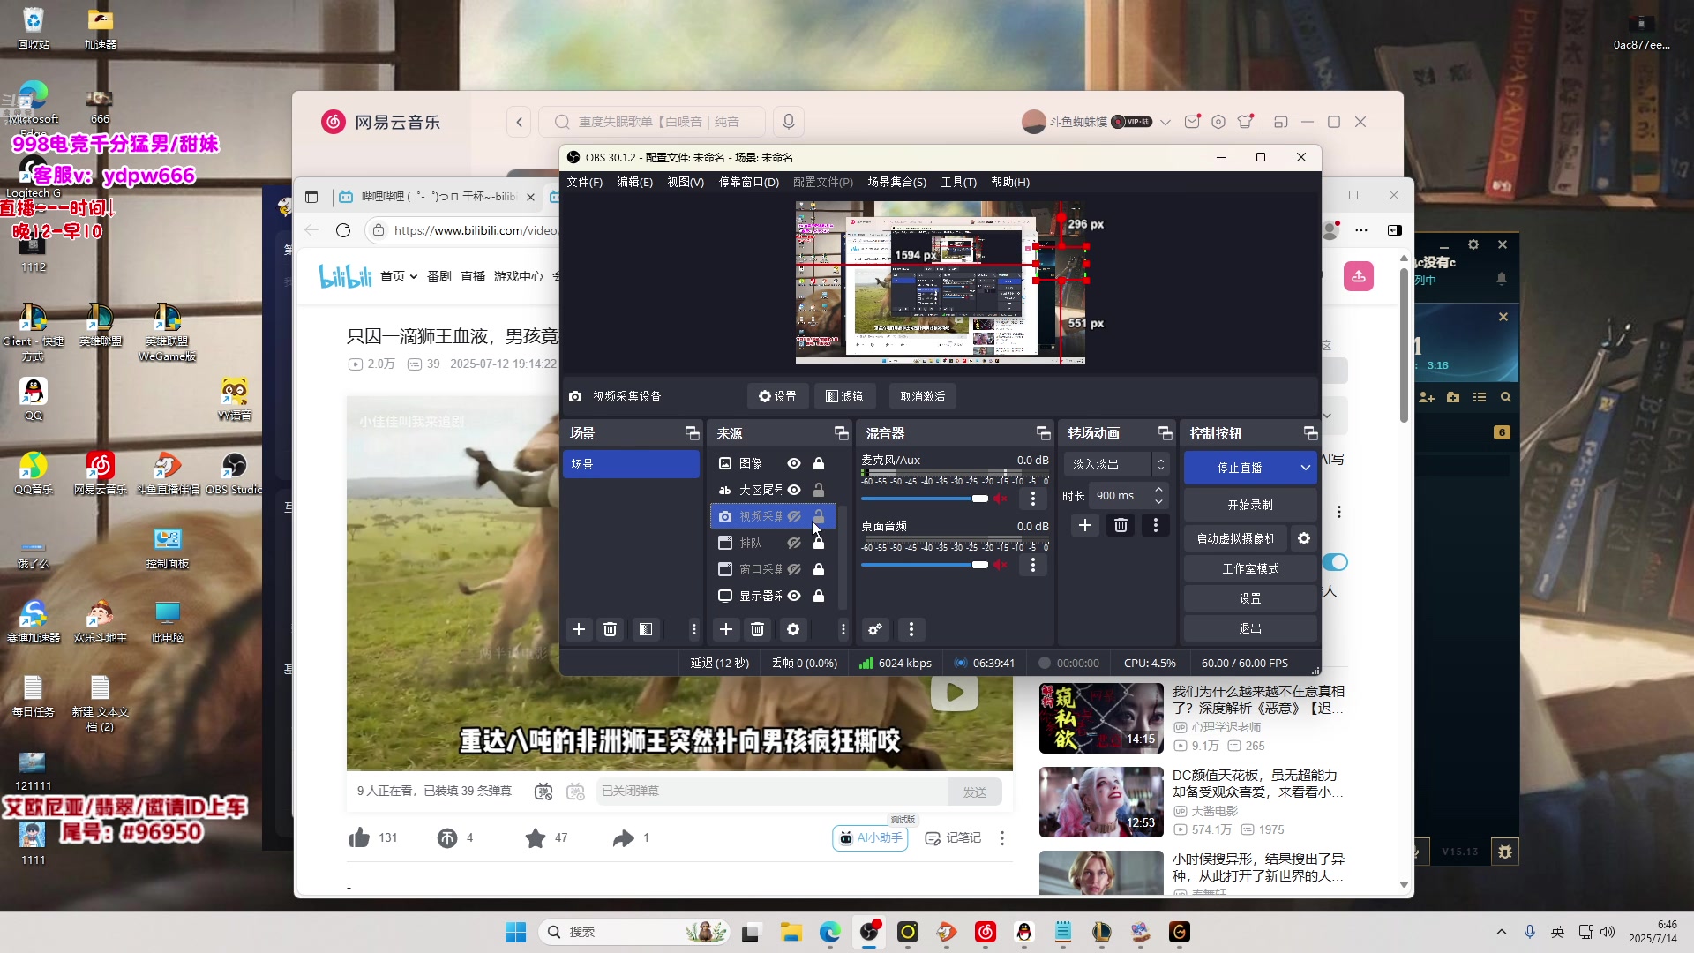Click bilibili upload pink button
Viewport: 1694px width, 953px height.
pos(1359,276)
